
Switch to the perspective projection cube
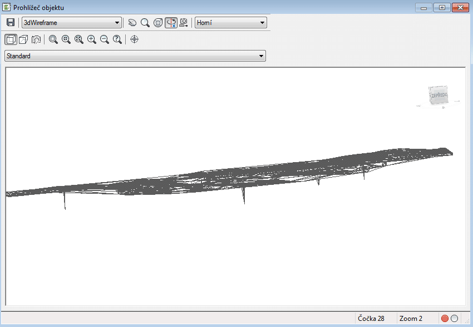(x=23, y=39)
